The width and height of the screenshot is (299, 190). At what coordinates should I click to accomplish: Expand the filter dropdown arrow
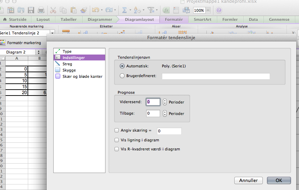pyautogui.click(x=157, y=10)
